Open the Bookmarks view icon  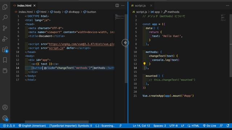coord(5,60)
